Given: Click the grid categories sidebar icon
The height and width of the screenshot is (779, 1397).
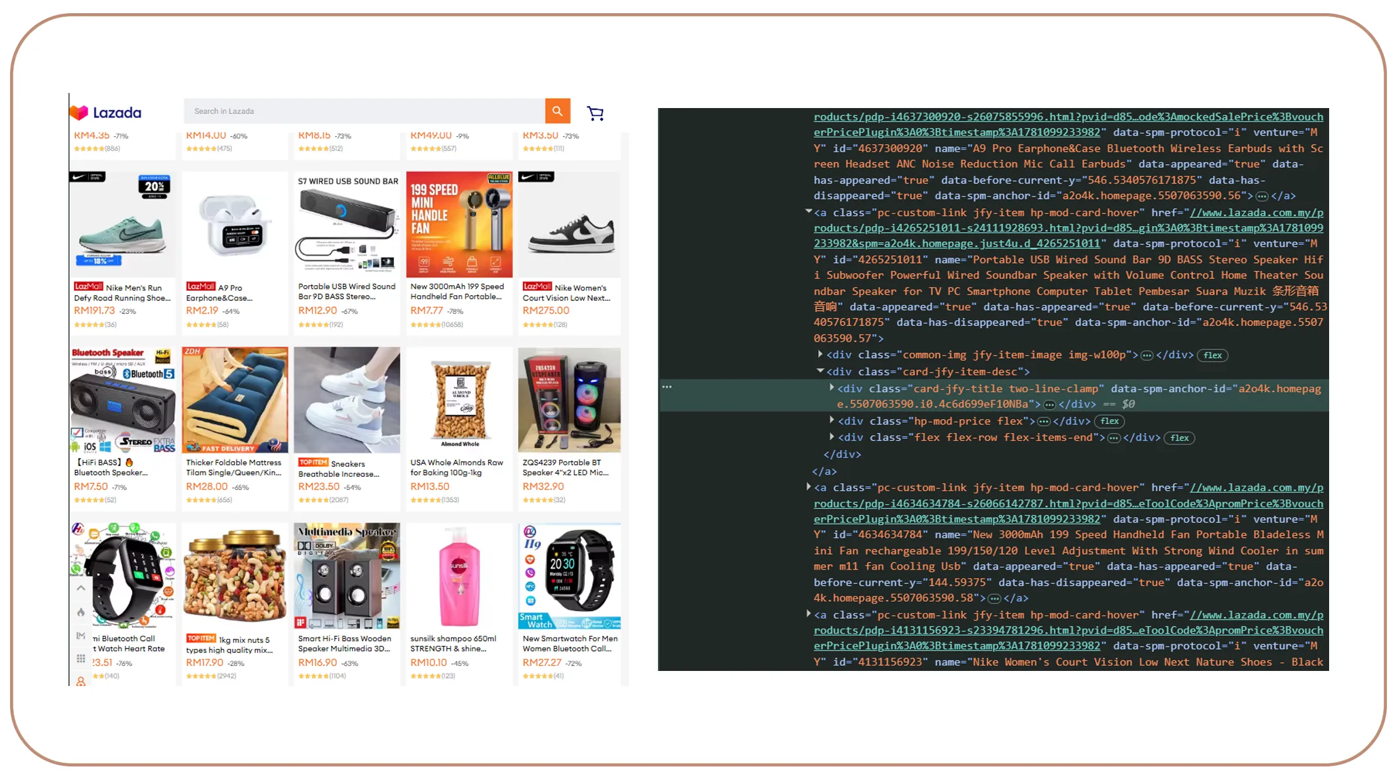Looking at the screenshot, I should [81, 658].
